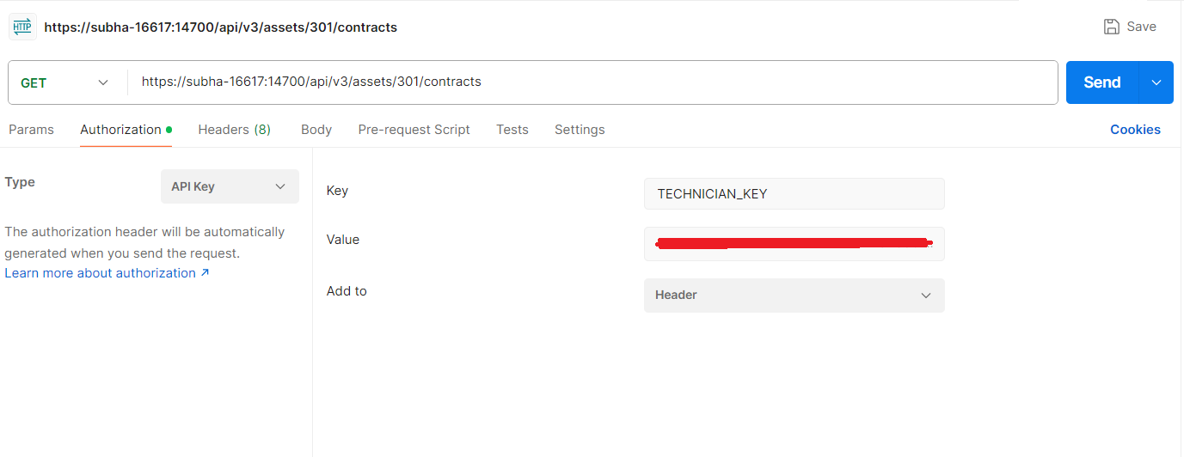Click the Save button label
This screenshot has height=457, width=1184.
pyautogui.click(x=1141, y=27)
